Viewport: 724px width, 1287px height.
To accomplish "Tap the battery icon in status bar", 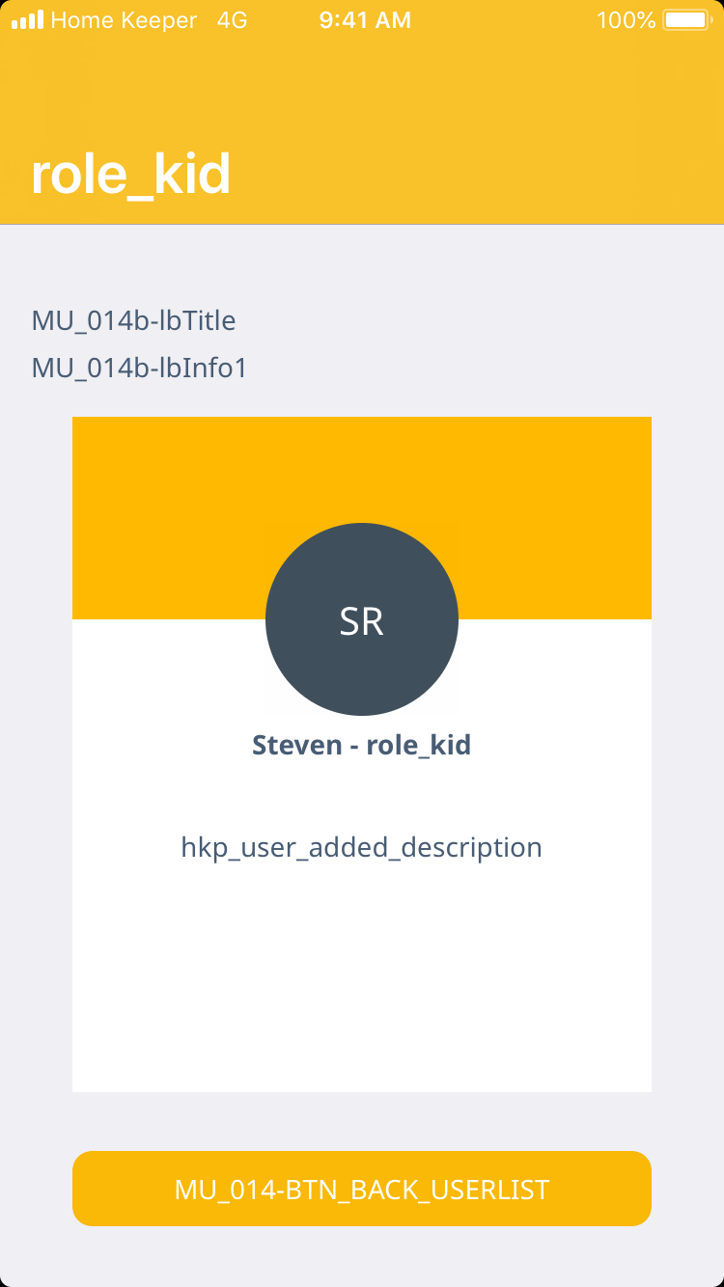I will coord(686,19).
